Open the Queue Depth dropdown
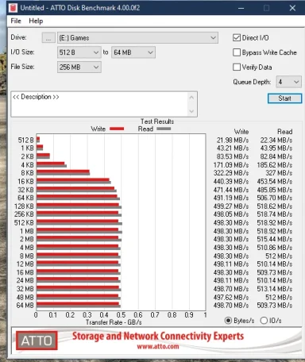Image resolution: width=305 pixels, height=362 pixels. click(x=288, y=82)
